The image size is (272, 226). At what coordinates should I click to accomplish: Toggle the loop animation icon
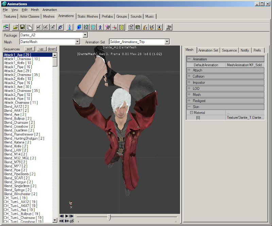coord(72,221)
